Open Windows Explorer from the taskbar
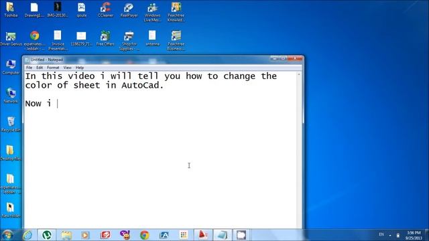The width and height of the screenshot is (429, 241). point(66,235)
